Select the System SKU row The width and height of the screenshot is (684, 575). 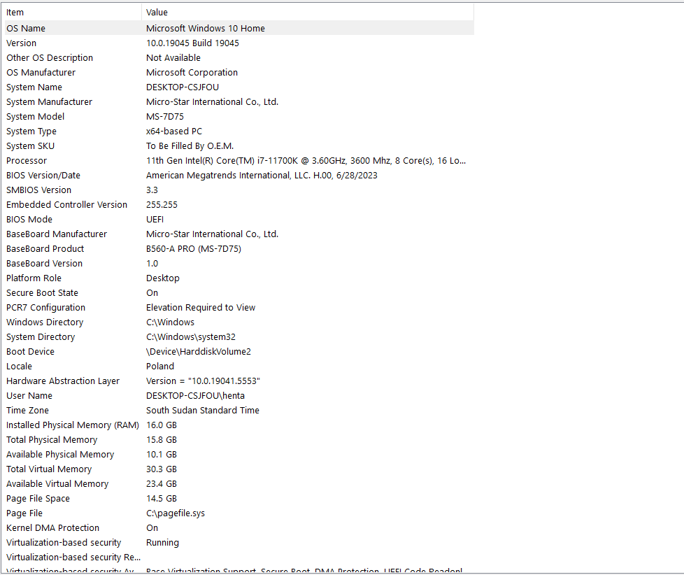pyautogui.click(x=239, y=145)
